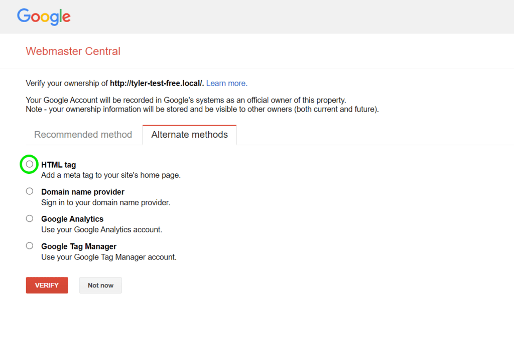Viewport: 514px width, 341px height.
Task: Click the Google Analytics label
Action: pos(72,219)
